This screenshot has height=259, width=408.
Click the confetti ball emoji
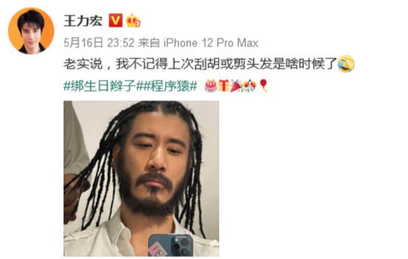click(250, 86)
